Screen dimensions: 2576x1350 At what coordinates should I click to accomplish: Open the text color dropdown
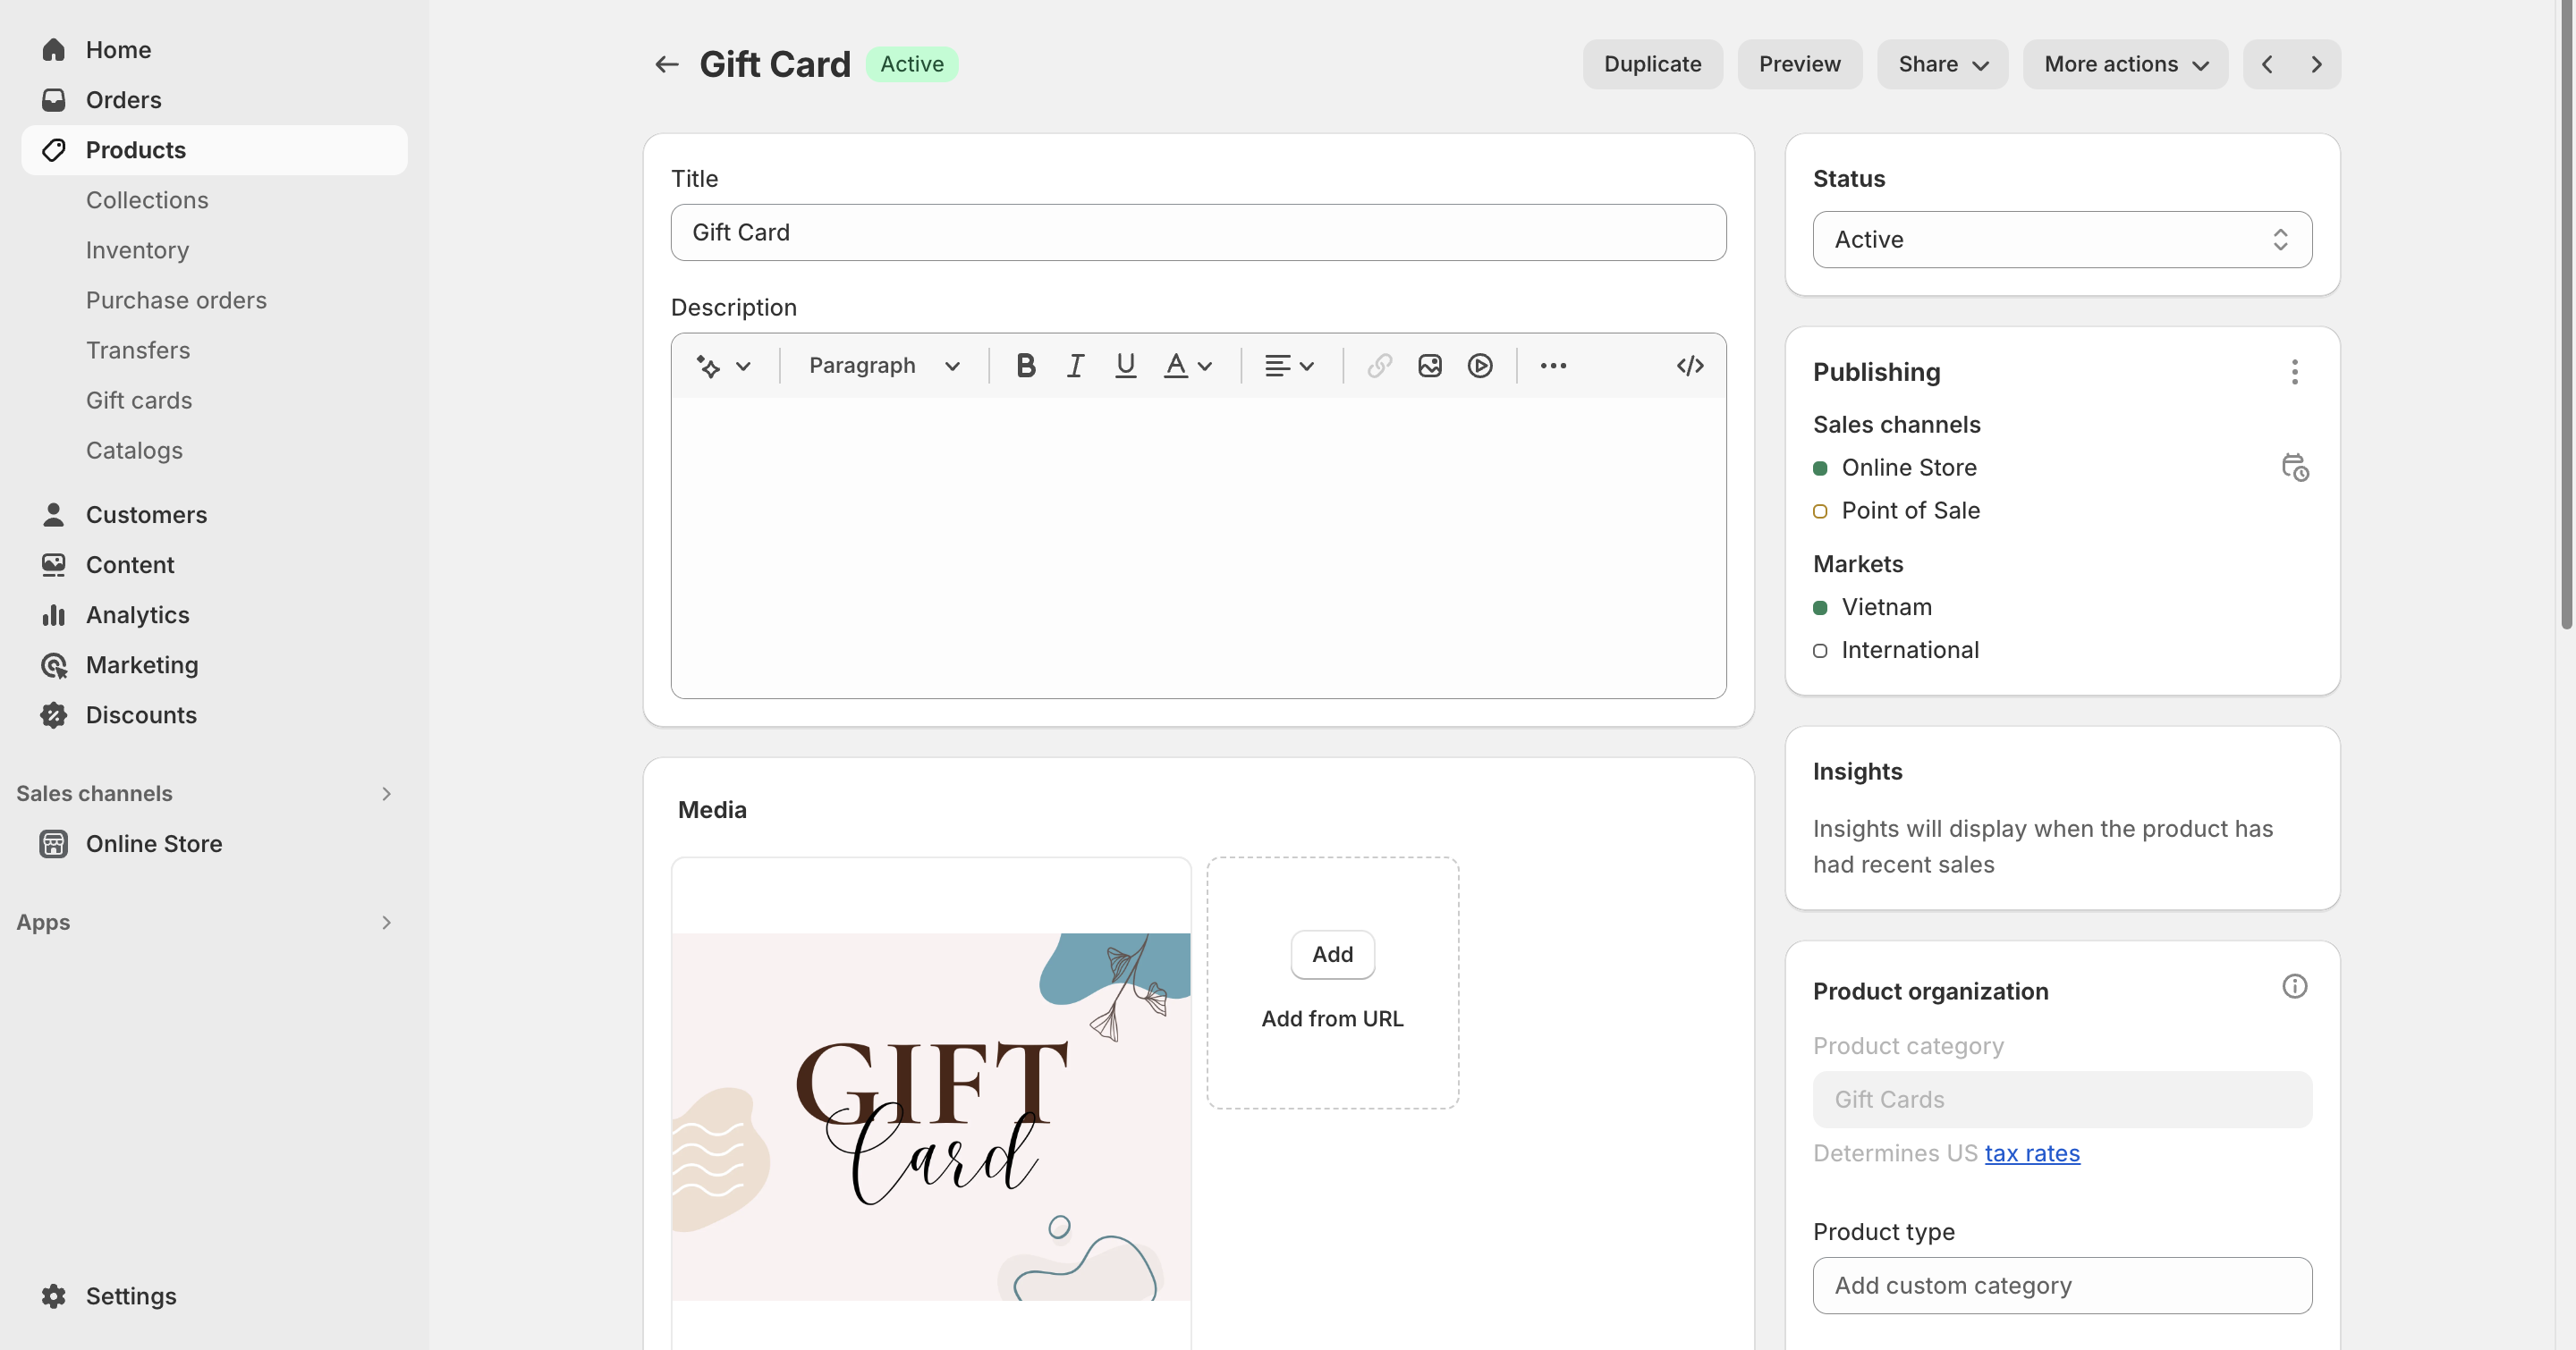(x=1188, y=366)
